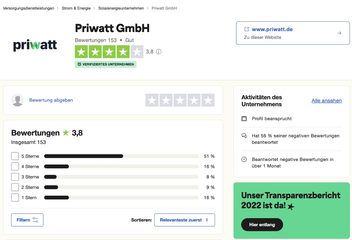The height and width of the screenshot is (240, 352).
Task: Click the Hier entlang button
Action: 262,224
